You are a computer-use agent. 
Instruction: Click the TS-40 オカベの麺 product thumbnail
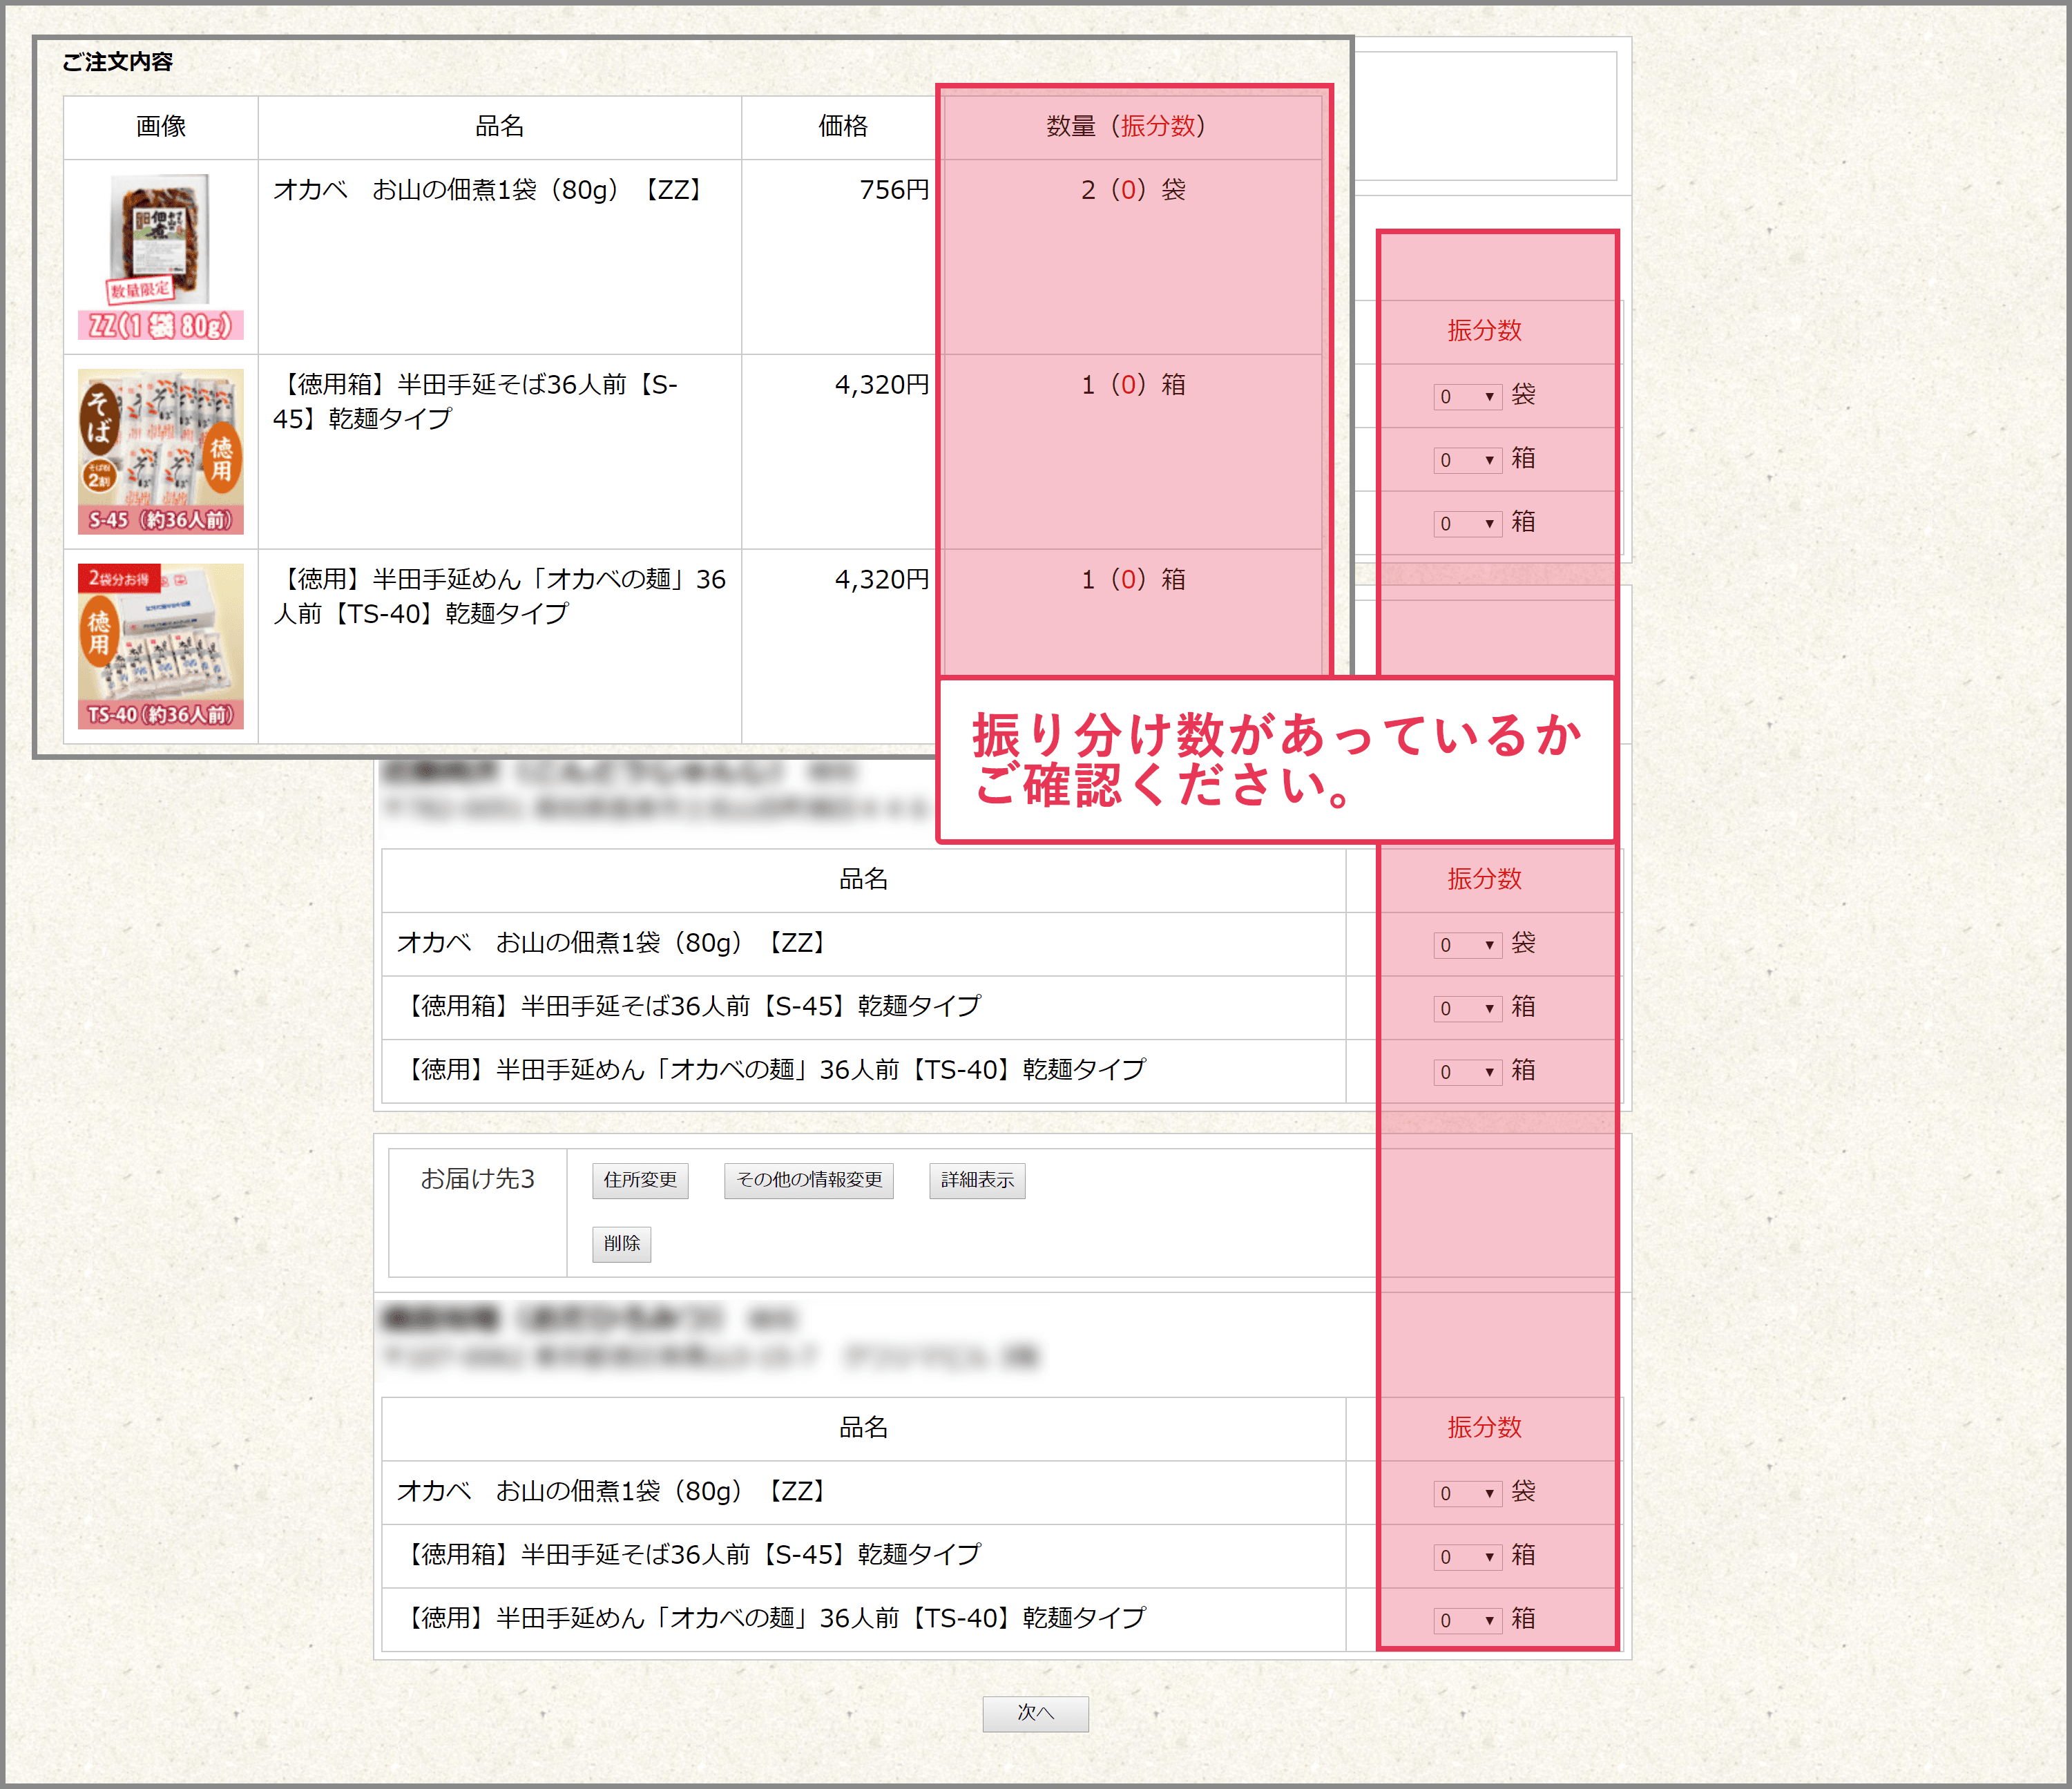tap(160, 646)
